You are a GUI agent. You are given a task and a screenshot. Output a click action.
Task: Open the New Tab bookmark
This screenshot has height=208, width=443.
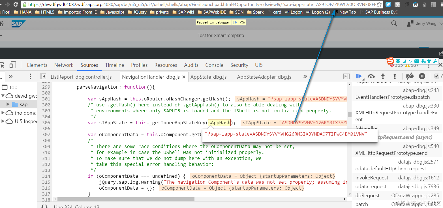pyautogui.click(x=345, y=12)
